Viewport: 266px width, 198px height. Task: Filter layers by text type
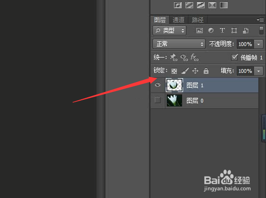tap(222, 30)
